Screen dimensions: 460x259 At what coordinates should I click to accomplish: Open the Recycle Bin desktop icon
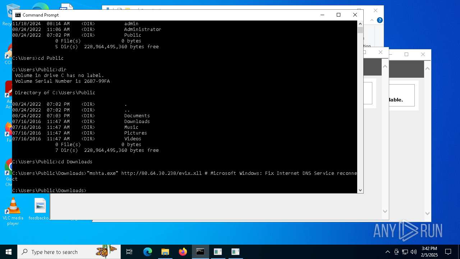click(x=8, y=14)
